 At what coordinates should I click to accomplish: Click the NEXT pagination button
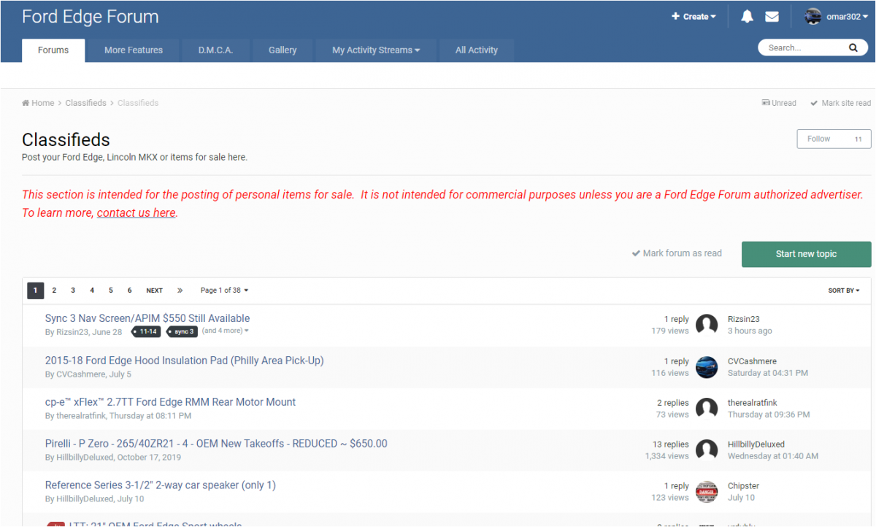click(155, 291)
